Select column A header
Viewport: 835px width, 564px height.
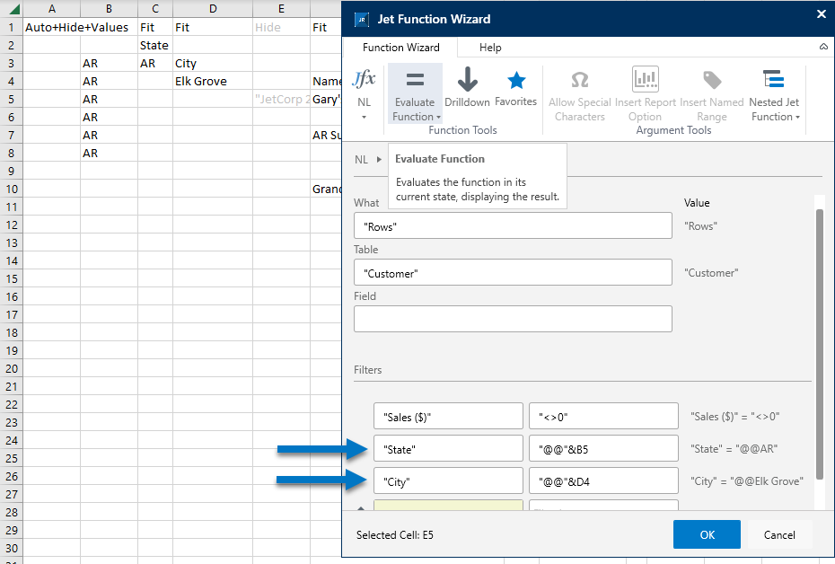pyautogui.click(x=52, y=8)
